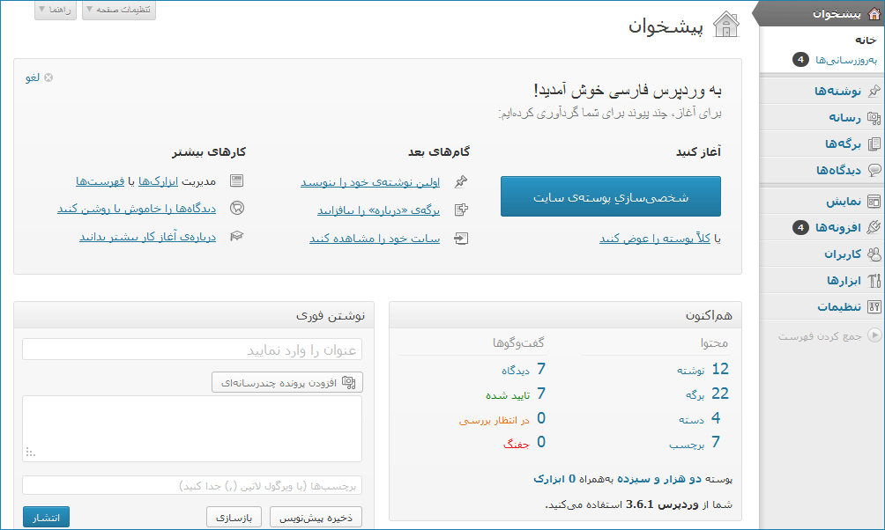
Task: Click the collapse menu arrow icon
Action: pos(874,335)
